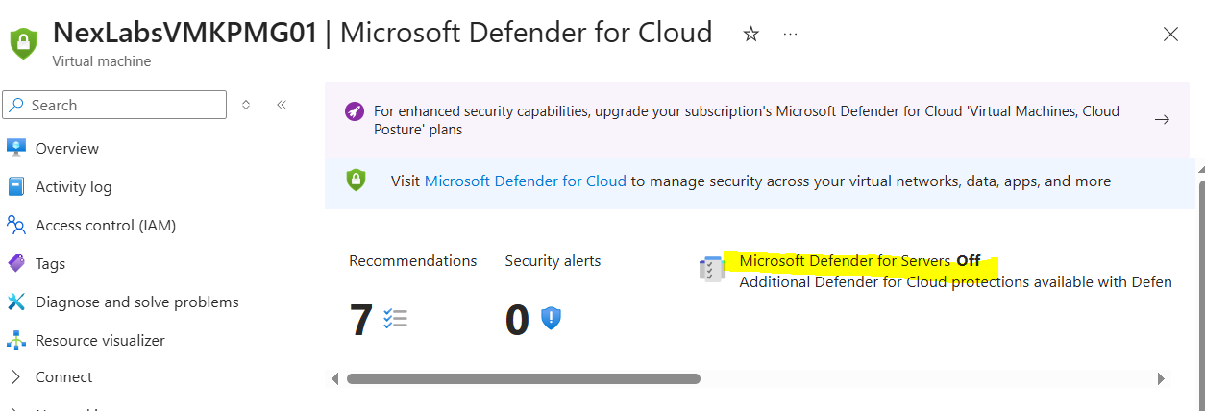The image size is (1205, 411).
Task: Click the horizontal scrollbar thumb
Action: click(523, 378)
